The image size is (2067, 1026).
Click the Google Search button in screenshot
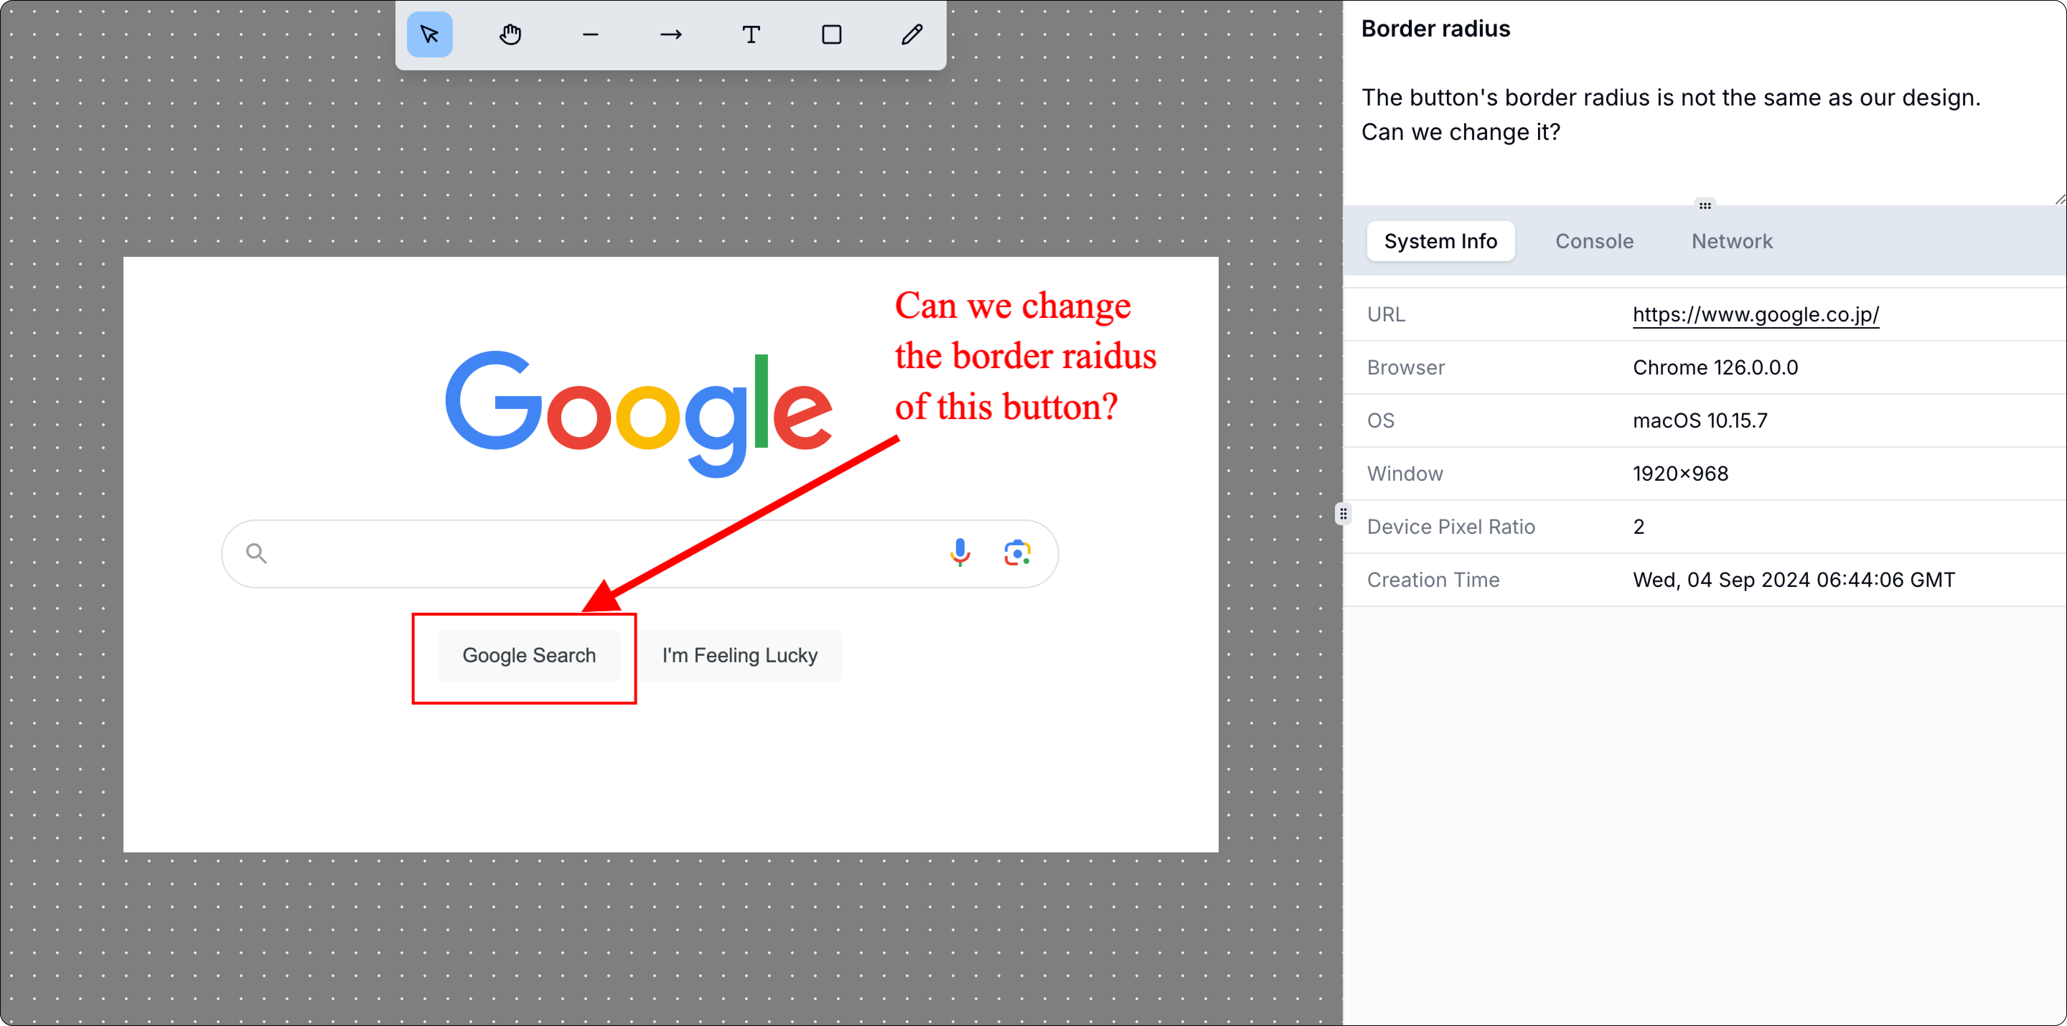click(x=529, y=655)
